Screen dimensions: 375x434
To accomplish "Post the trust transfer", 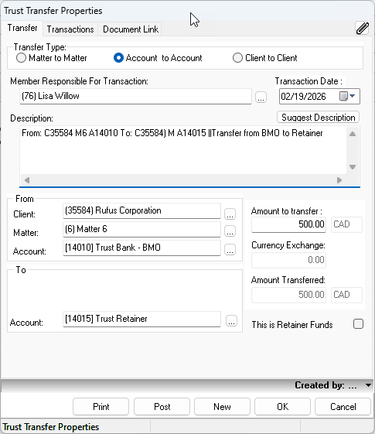I will (x=162, y=407).
